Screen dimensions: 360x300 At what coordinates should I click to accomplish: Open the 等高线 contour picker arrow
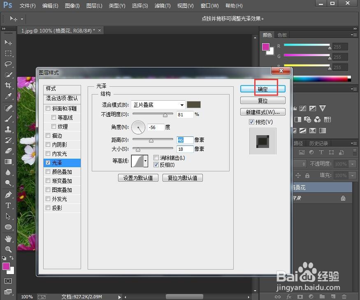[146, 161]
